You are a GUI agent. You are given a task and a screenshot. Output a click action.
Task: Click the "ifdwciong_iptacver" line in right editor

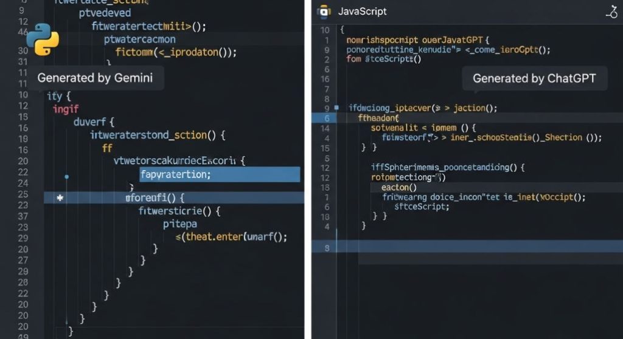[x=423, y=108]
